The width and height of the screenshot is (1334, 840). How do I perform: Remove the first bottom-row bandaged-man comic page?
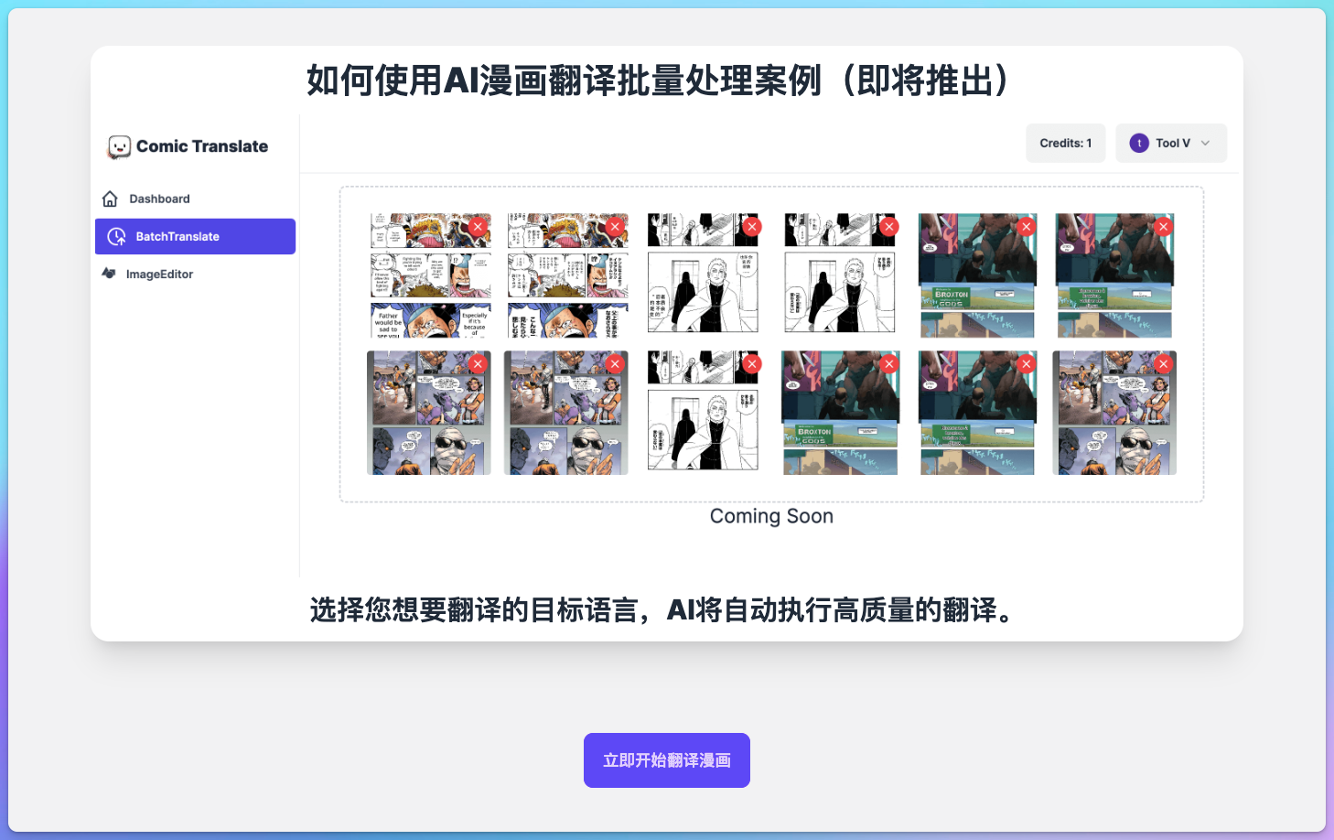pos(478,364)
